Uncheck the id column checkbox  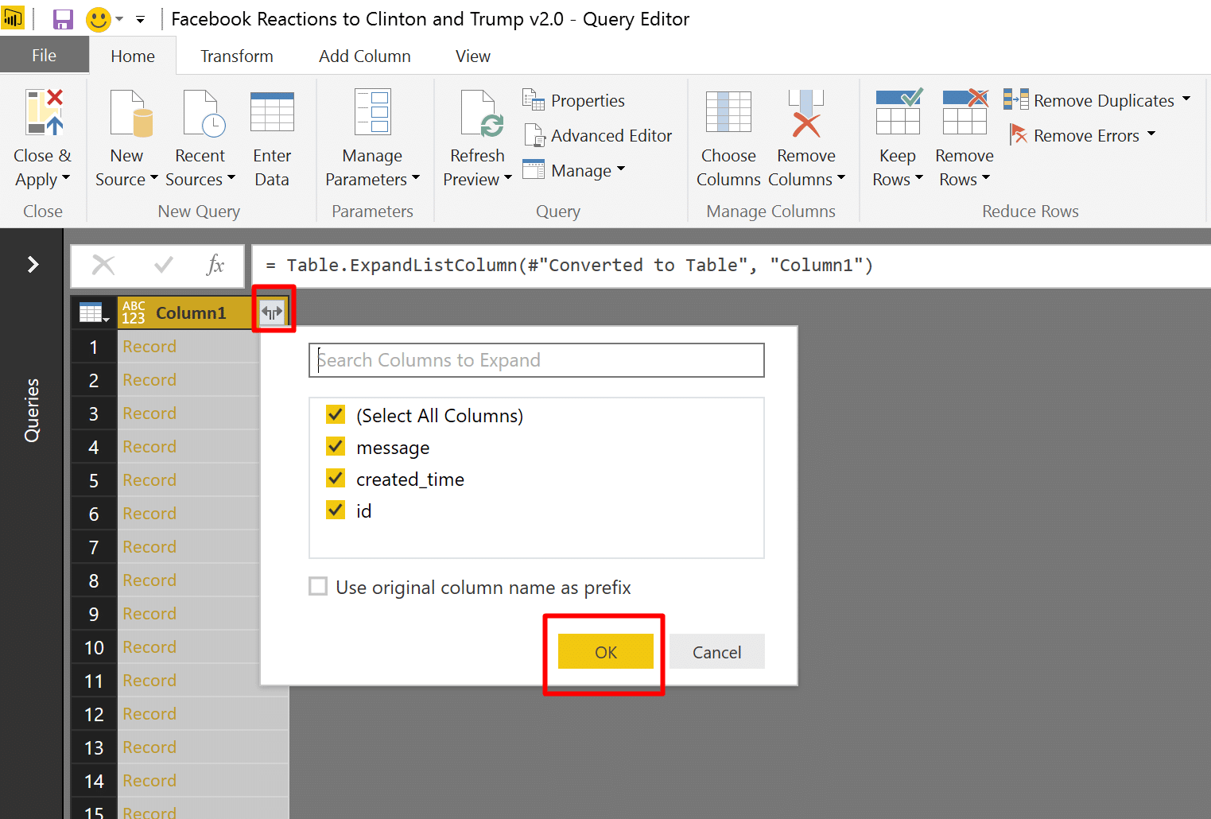point(336,510)
